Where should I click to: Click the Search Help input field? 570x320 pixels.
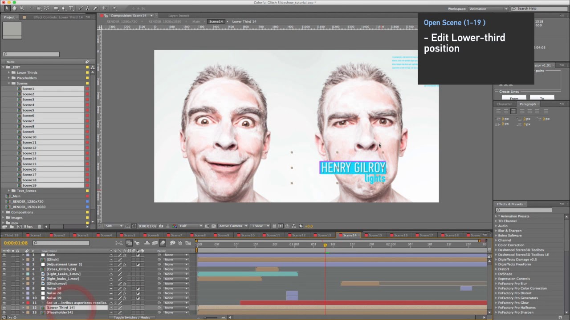tap(539, 9)
